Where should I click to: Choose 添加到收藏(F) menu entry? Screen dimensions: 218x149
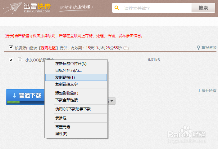point(76,93)
